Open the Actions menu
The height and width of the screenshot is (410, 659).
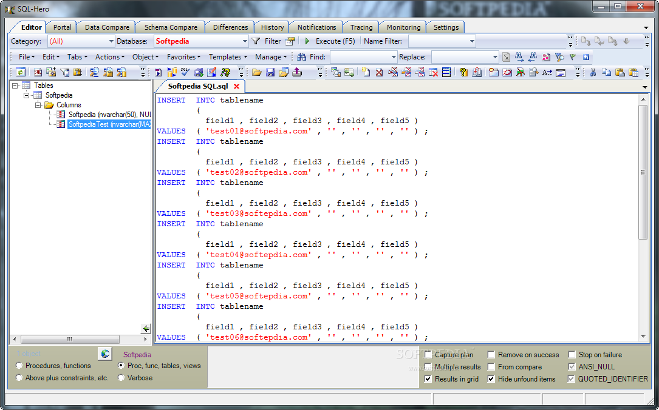point(110,56)
